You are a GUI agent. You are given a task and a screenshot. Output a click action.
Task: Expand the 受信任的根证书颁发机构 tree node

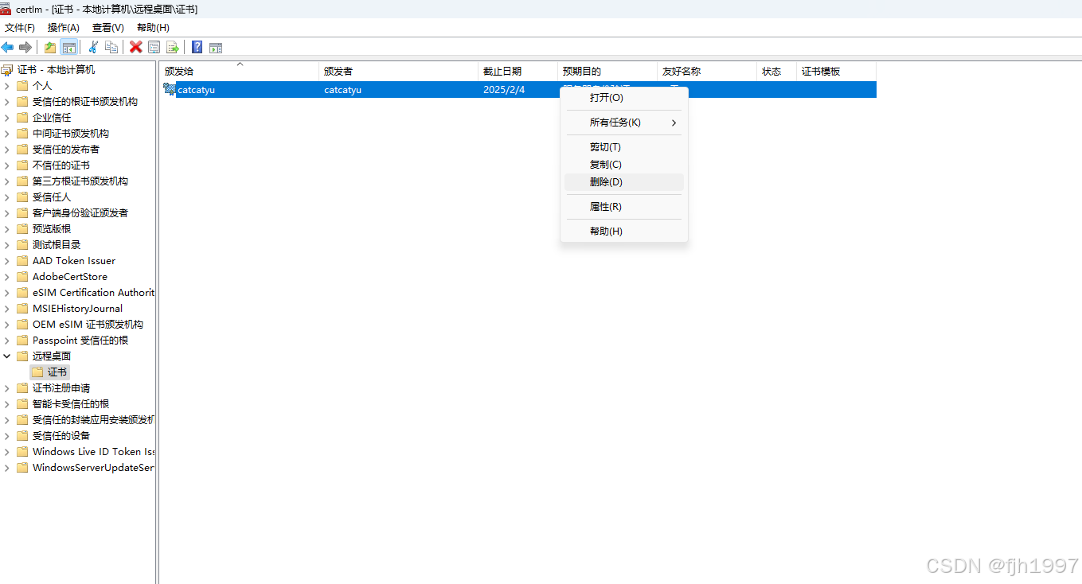(7, 102)
